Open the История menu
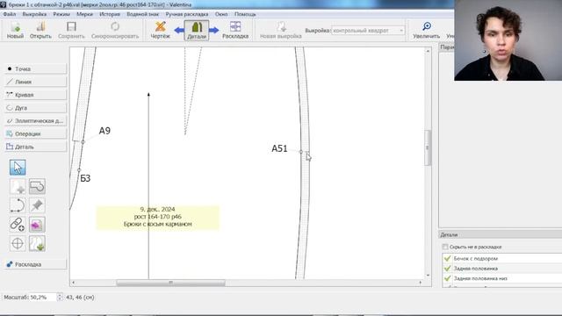The image size is (562, 316). (110, 14)
